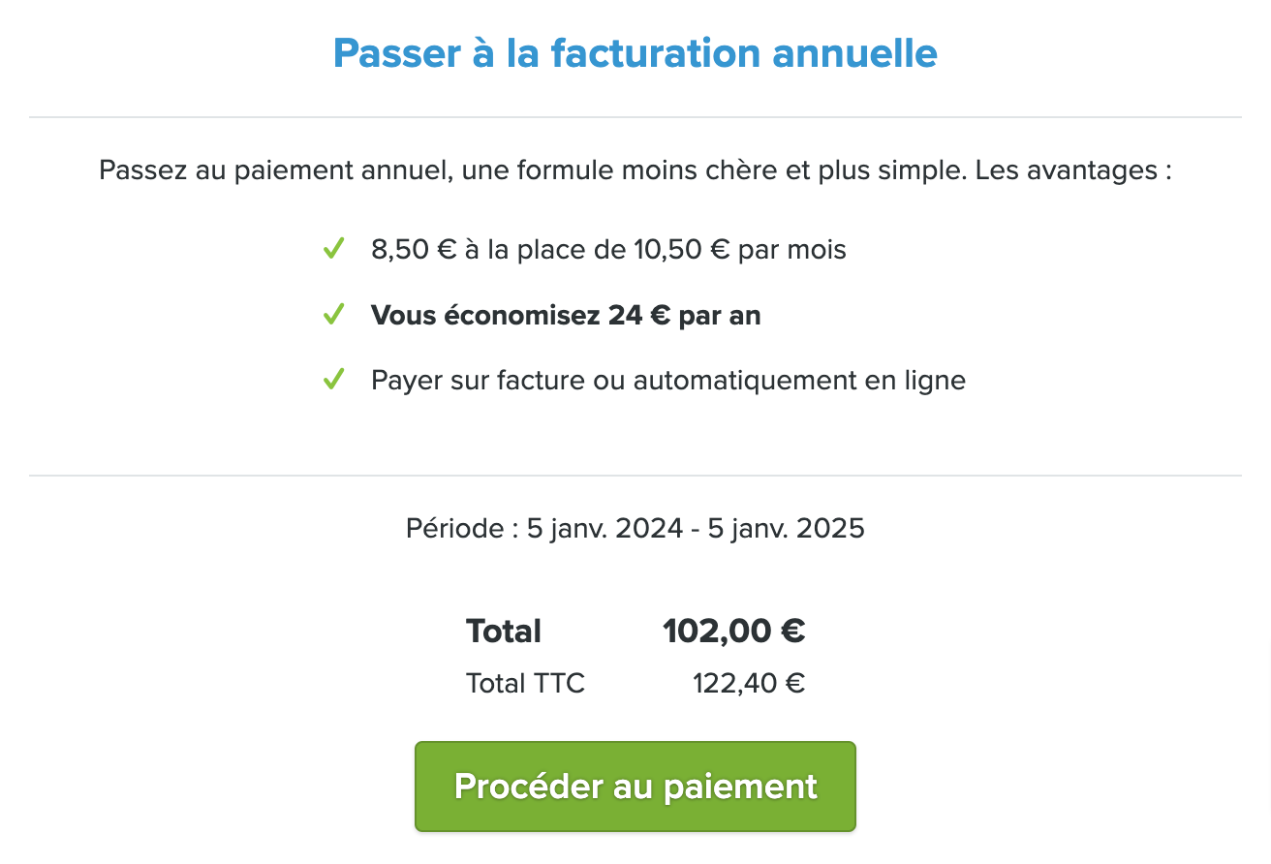
Task: Click the bold Total label
Action: [504, 632]
